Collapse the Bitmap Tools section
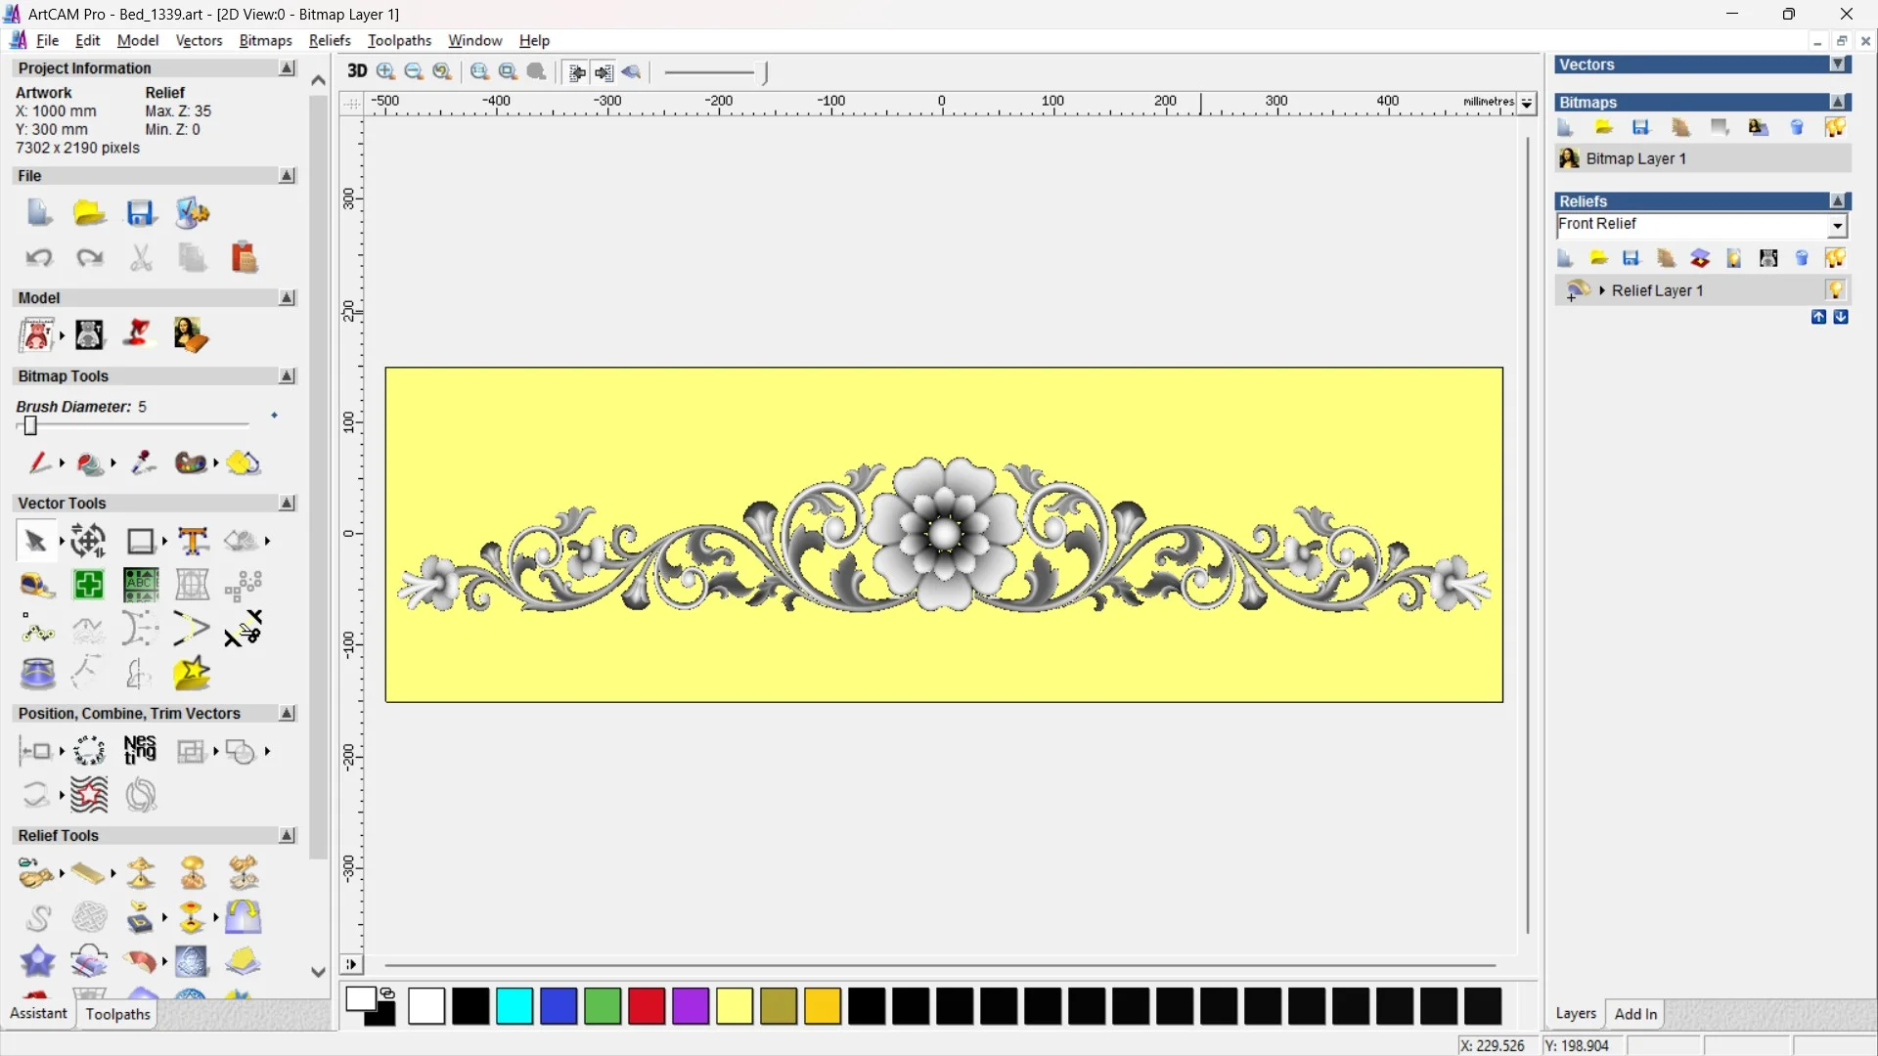1878x1056 pixels. [x=287, y=376]
